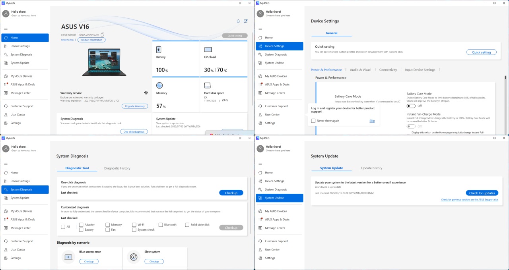
Task: Copy the serial number using the copy icon
Action: pos(103,35)
